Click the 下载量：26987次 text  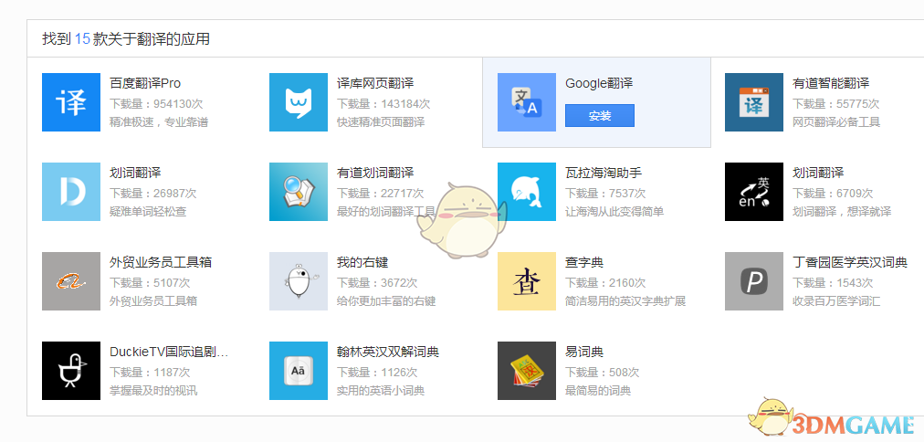click(153, 194)
